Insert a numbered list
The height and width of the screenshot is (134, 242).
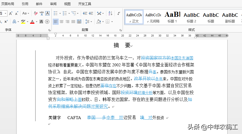click(x=65, y=13)
